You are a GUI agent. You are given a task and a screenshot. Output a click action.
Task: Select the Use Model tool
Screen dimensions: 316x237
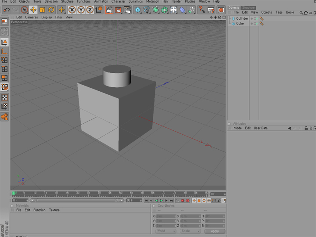[4, 43]
